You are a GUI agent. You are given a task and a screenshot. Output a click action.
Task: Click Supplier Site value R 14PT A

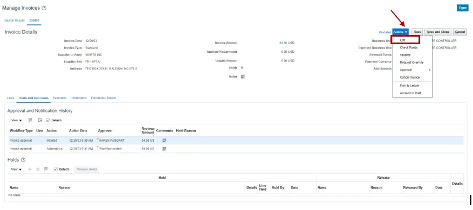[93, 61]
